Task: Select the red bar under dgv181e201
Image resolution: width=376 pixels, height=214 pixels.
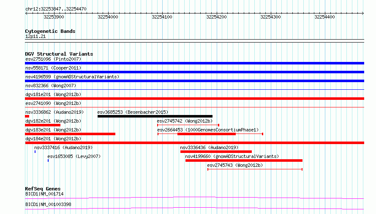Action: coord(194,99)
